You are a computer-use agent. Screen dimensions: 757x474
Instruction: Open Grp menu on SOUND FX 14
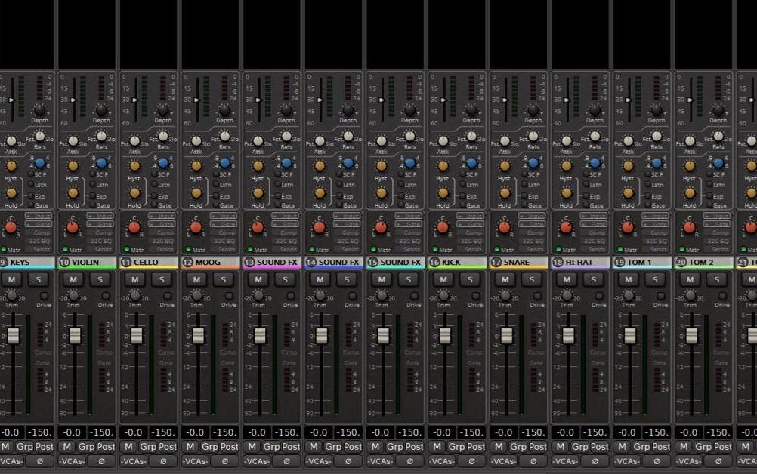click(333, 447)
